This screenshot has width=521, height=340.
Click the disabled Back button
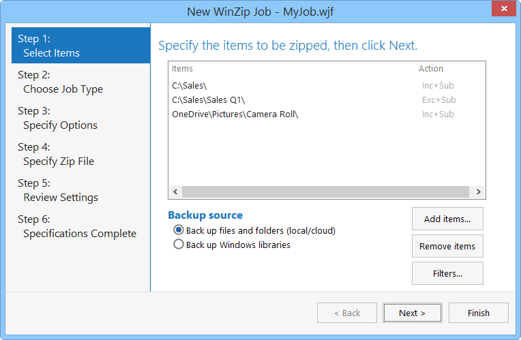tap(347, 313)
